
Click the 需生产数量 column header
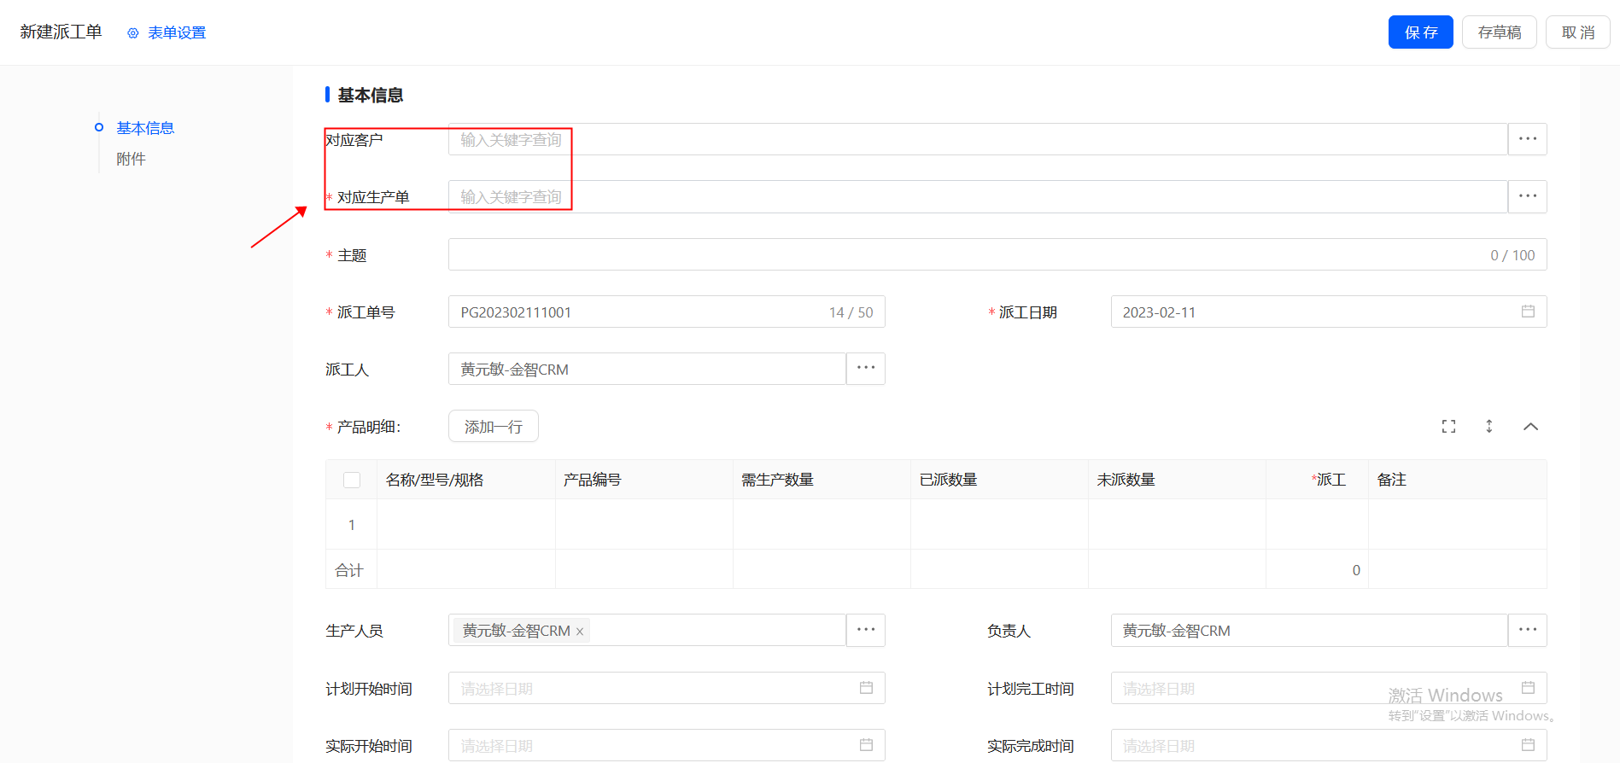point(822,480)
